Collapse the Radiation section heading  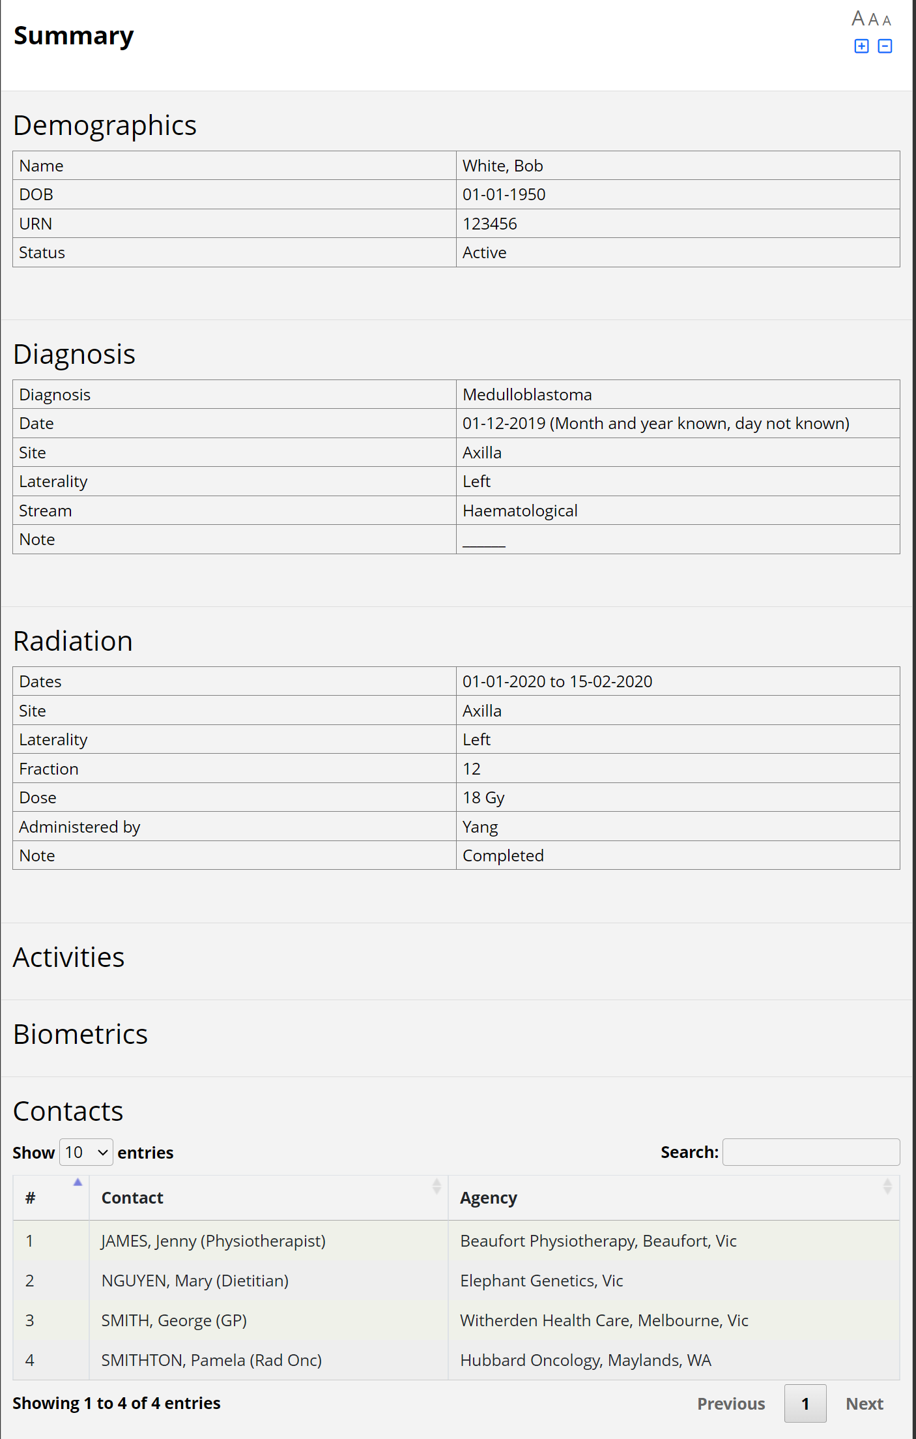[x=72, y=641]
